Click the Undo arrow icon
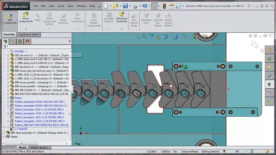The height and width of the screenshot is (155, 276). (x=145, y=6)
